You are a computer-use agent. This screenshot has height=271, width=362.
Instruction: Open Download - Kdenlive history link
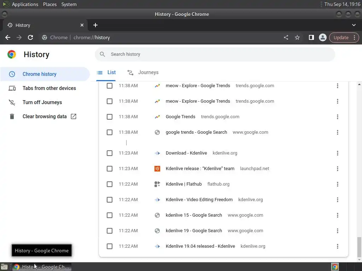point(186,153)
